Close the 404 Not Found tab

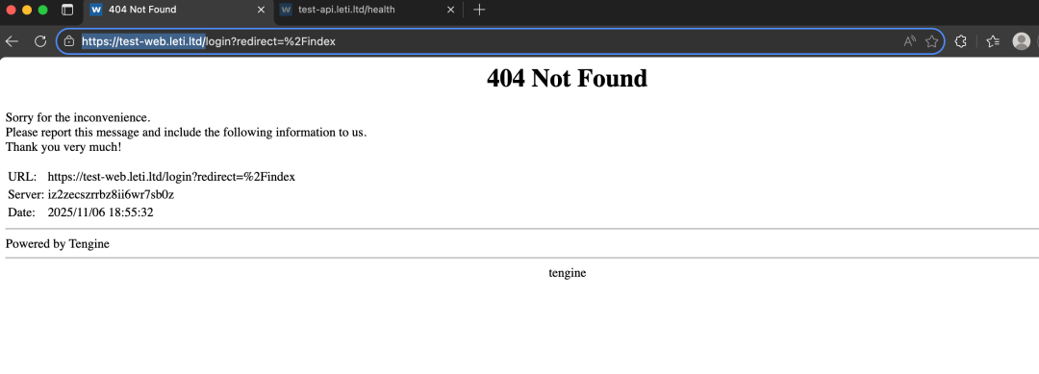[261, 10]
